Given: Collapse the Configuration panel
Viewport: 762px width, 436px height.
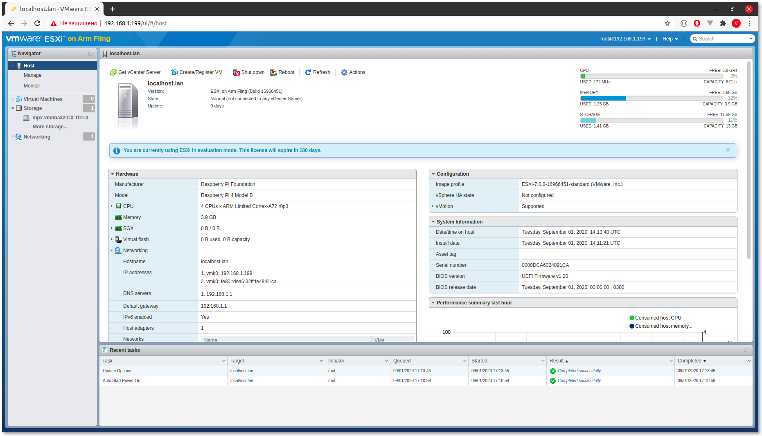Looking at the screenshot, I should pos(433,174).
